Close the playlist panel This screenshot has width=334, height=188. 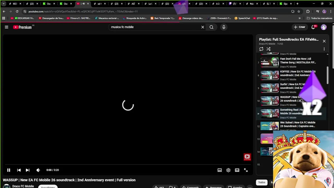point(324,41)
